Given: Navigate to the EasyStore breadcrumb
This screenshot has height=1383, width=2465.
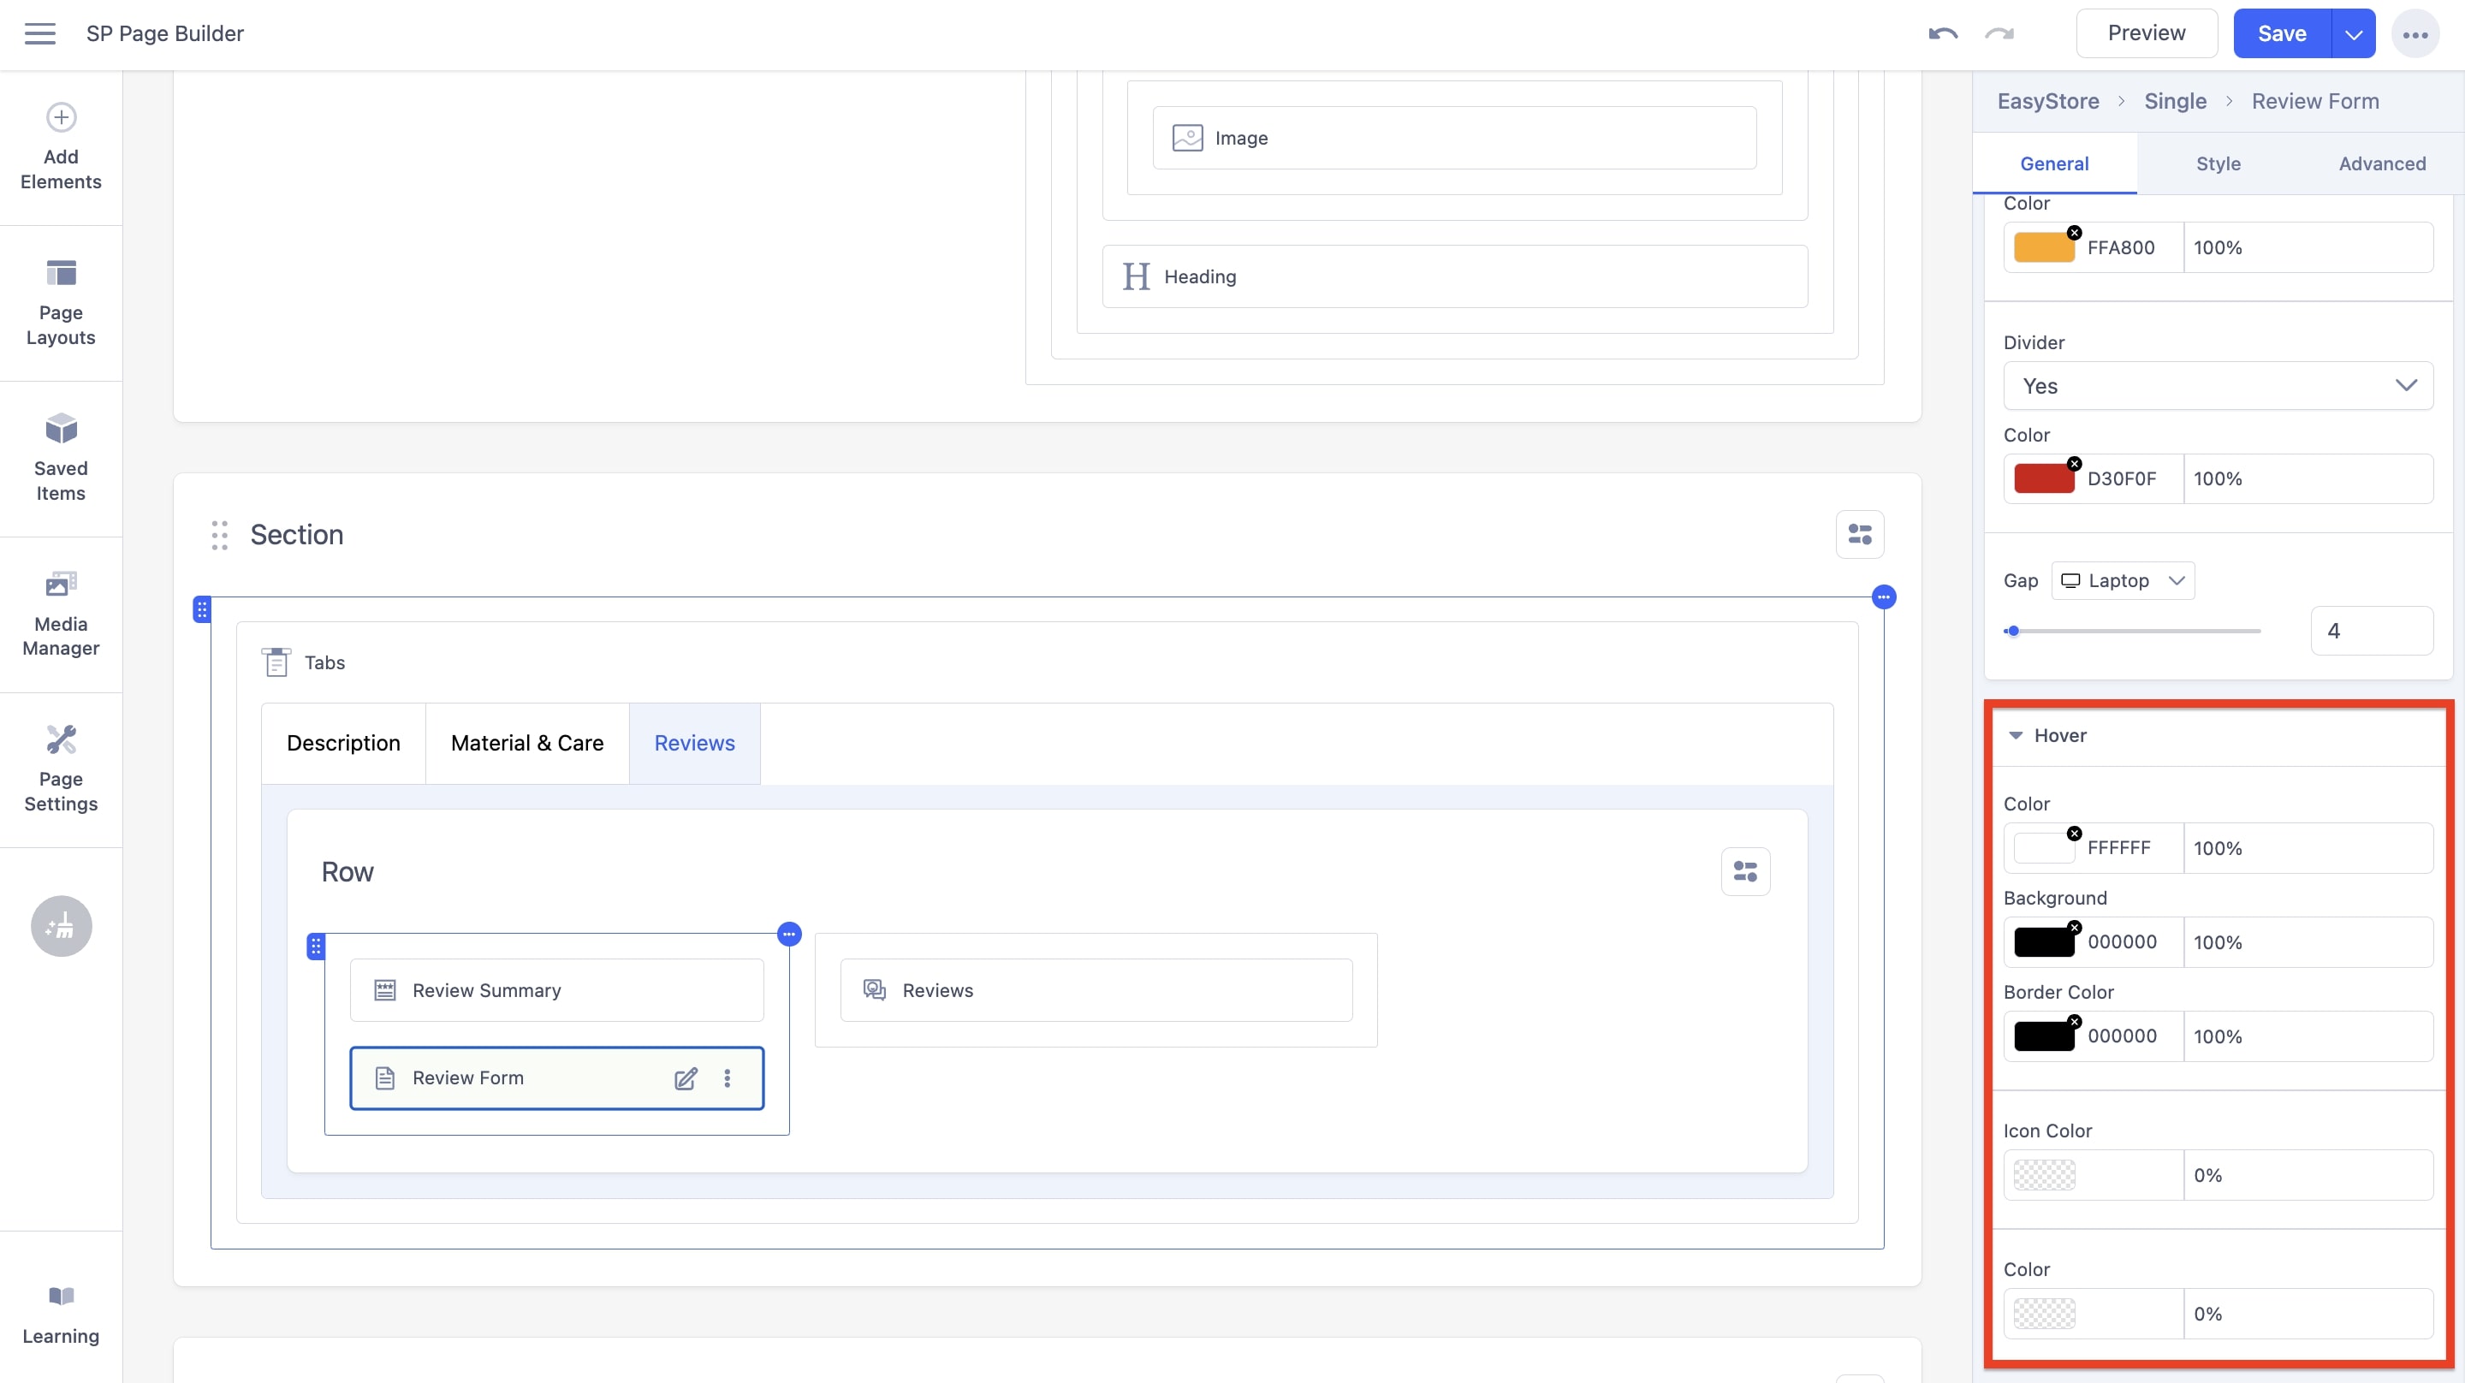Looking at the screenshot, I should [x=2048, y=100].
